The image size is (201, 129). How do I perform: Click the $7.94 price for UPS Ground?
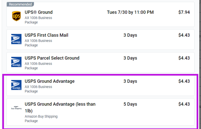[x=184, y=12]
